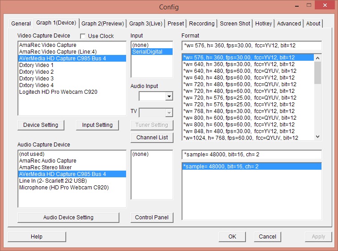
Task: Click the audio sample format text field
Action: click(x=252, y=155)
